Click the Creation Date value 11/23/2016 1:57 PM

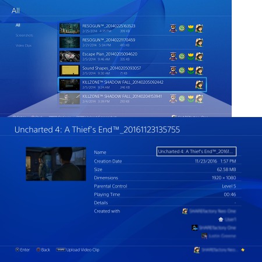tap(215, 161)
